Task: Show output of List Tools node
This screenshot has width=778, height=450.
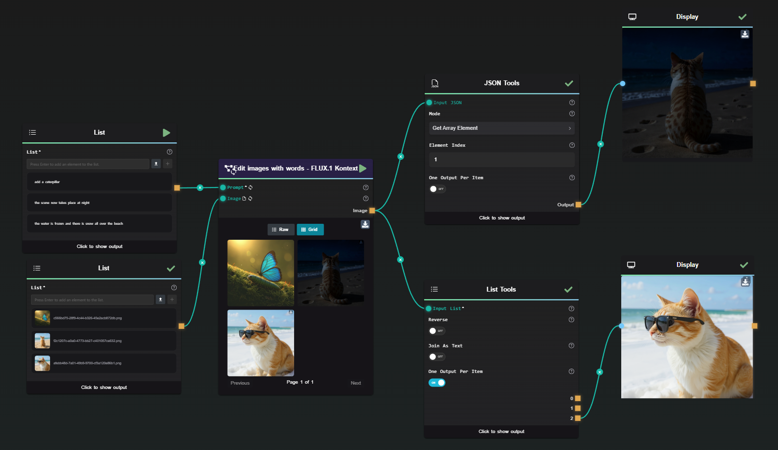Action: [x=501, y=432]
